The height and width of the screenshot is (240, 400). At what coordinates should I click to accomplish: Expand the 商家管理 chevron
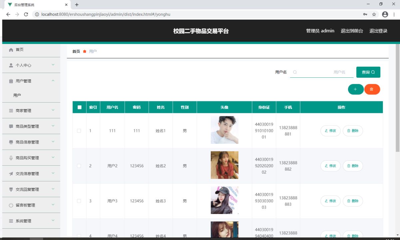click(x=53, y=110)
